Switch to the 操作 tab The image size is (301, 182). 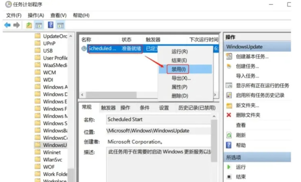click(125, 108)
